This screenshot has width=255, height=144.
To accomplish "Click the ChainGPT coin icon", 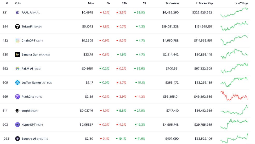I will click(17, 40).
